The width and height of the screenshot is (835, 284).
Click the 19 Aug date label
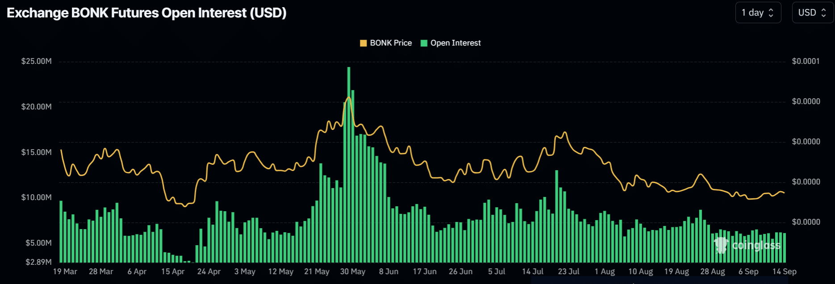pos(676,271)
